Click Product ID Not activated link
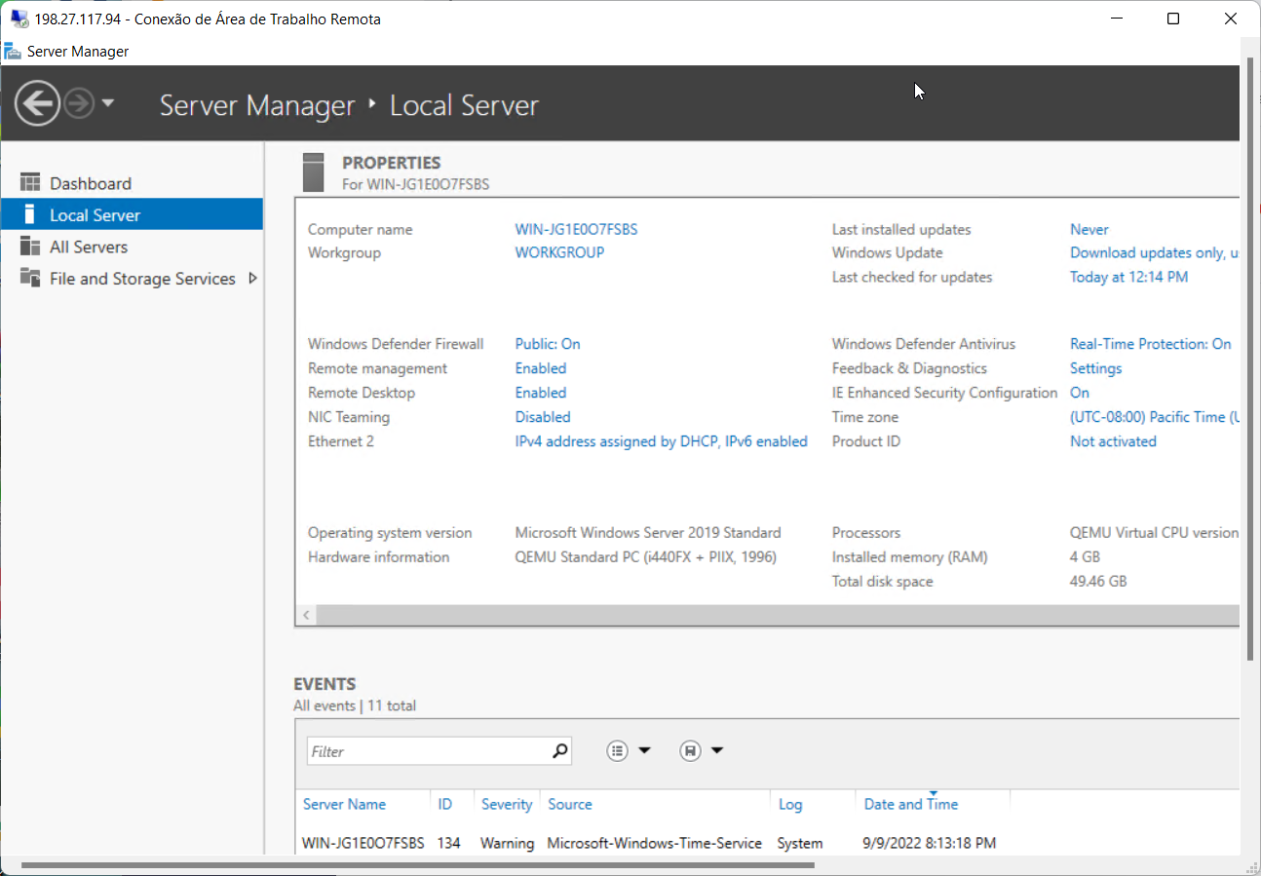The width and height of the screenshot is (1261, 876). (1113, 441)
